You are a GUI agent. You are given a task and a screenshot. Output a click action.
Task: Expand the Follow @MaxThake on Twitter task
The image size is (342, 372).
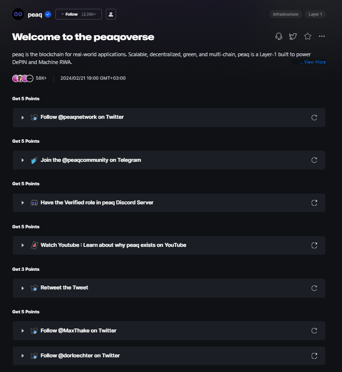[x=23, y=331]
